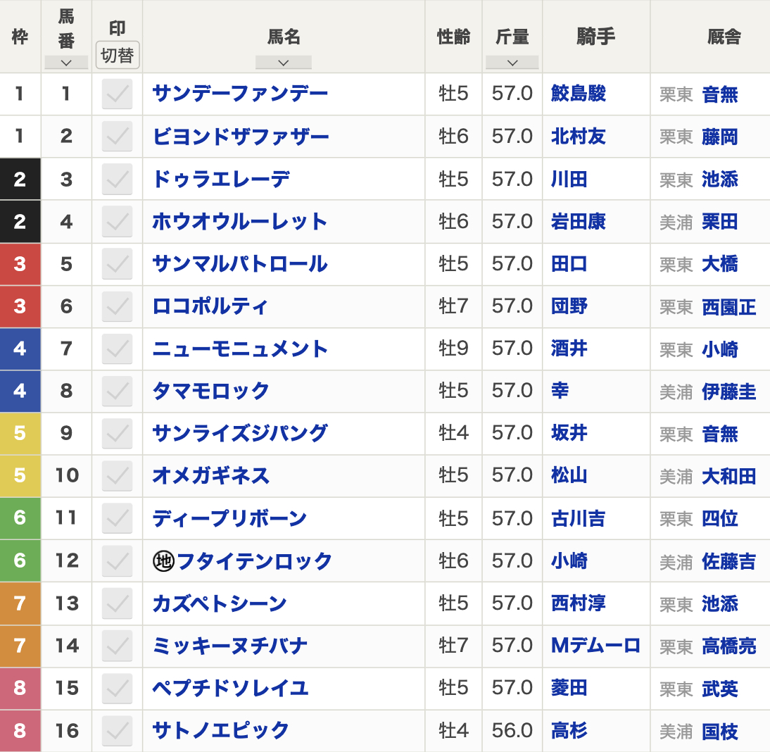The width and height of the screenshot is (770, 752).
Task: Open horse page for ペプチドソレイユ
Action: 230,688
